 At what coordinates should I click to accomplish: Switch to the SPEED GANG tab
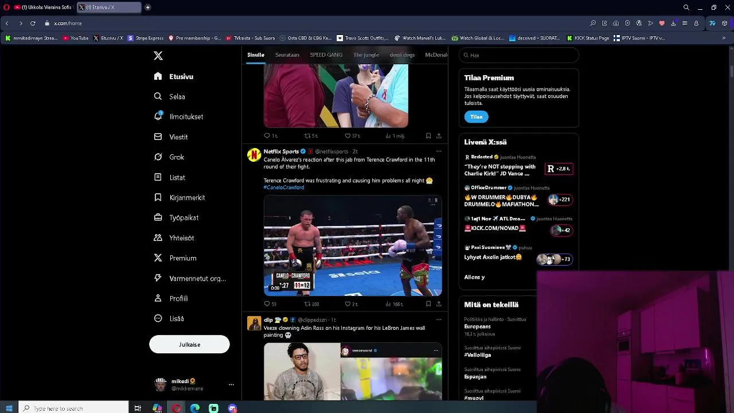(326, 55)
